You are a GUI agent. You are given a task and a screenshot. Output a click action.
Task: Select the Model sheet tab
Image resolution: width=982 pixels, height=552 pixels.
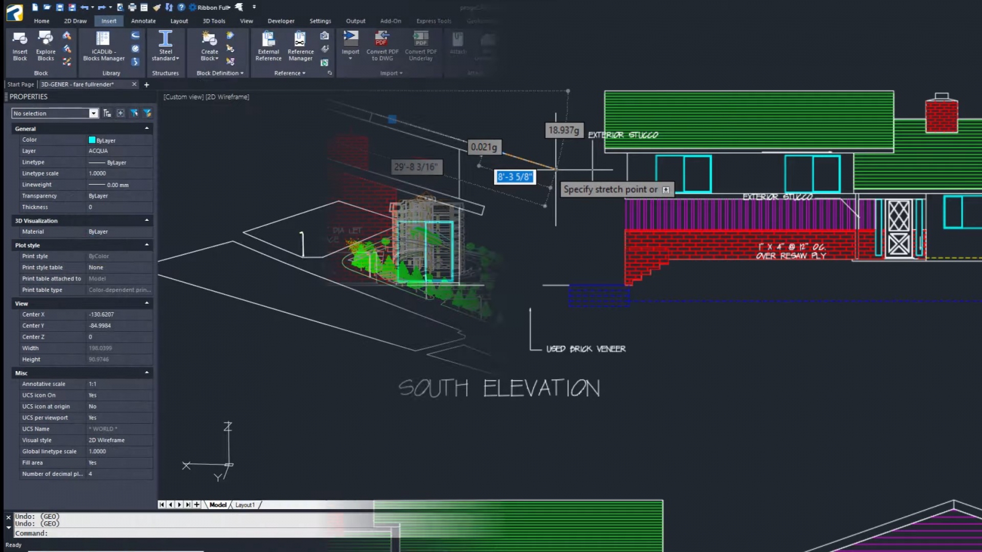pos(218,505)
